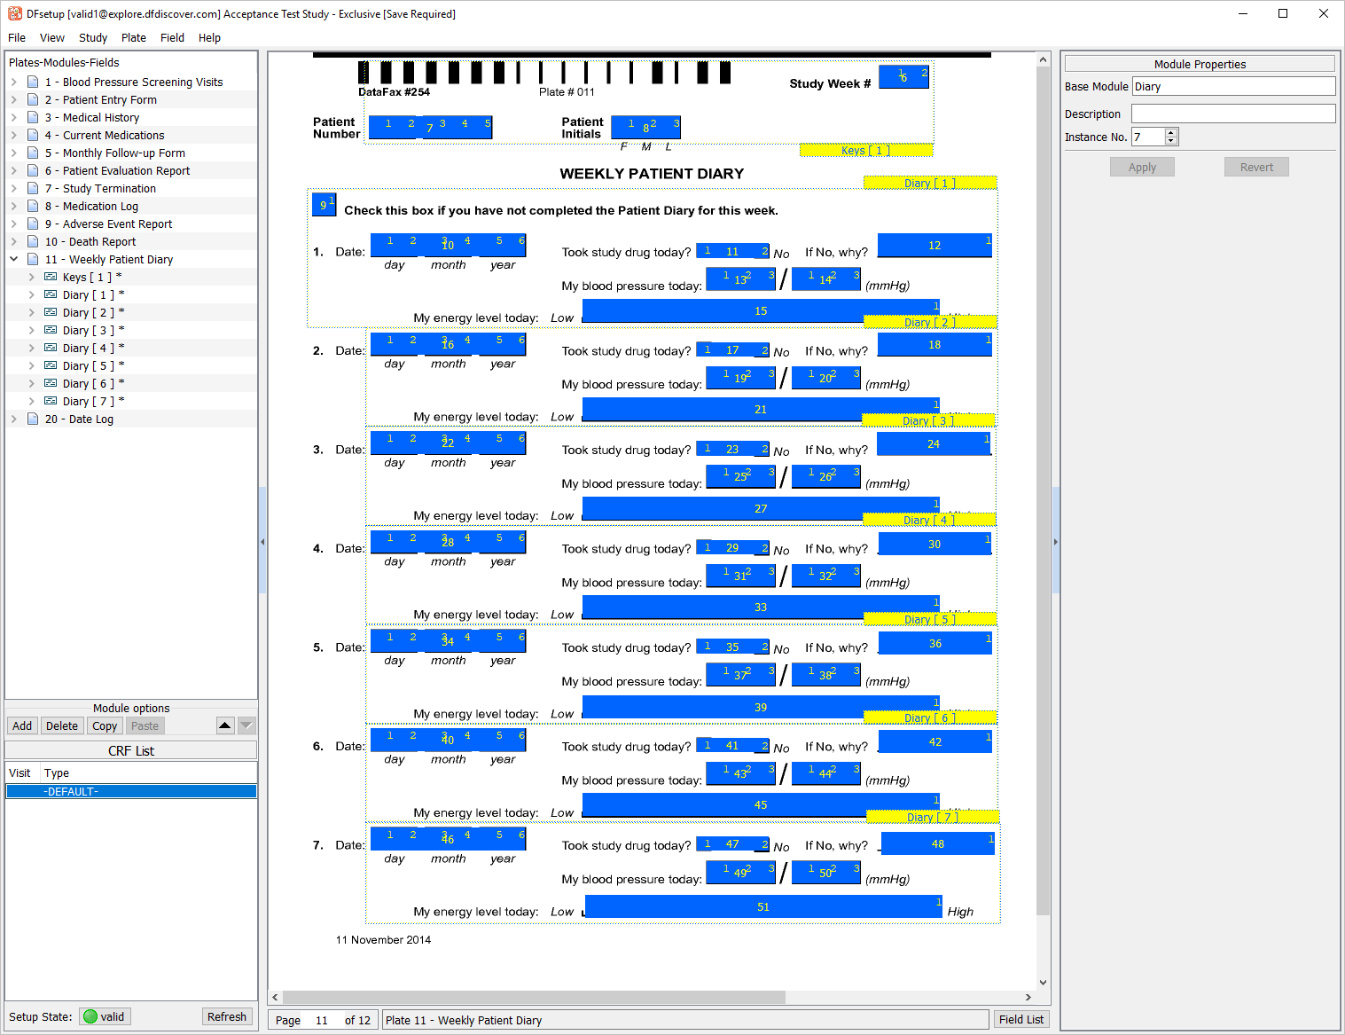Move module up with the up-arrow button
This screenshot has width=1345, height=1035.
tap(225, 725)
